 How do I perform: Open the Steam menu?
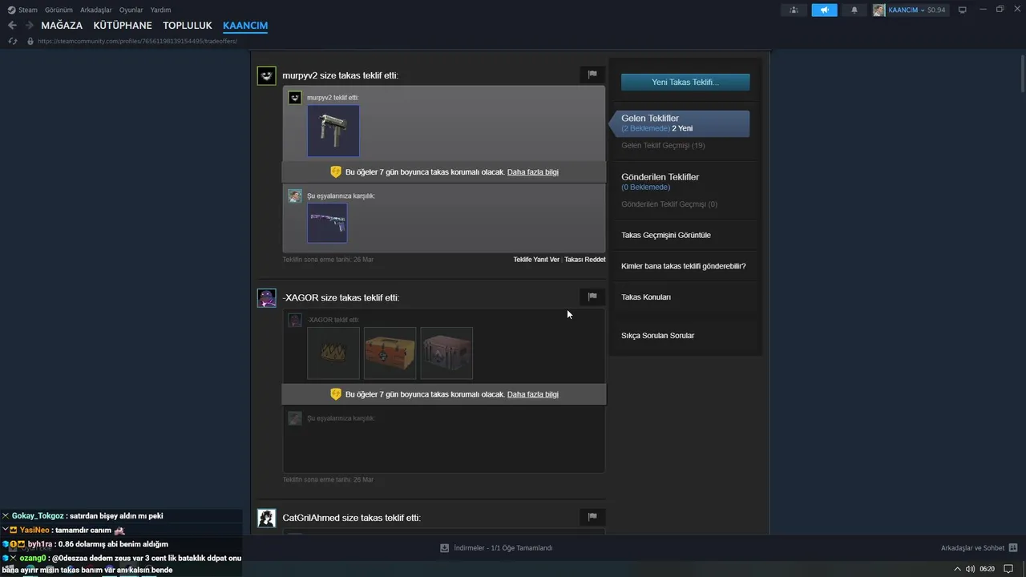(x=27, y=10)
